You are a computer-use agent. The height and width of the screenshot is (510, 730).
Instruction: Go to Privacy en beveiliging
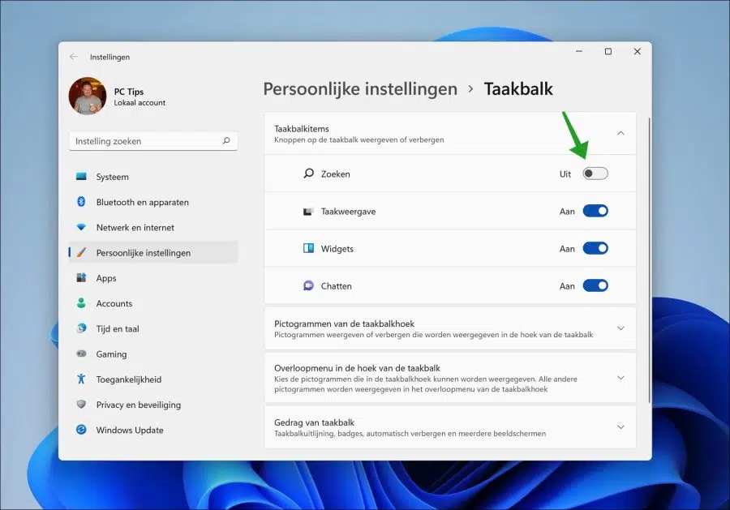click(x=153, y=405)
